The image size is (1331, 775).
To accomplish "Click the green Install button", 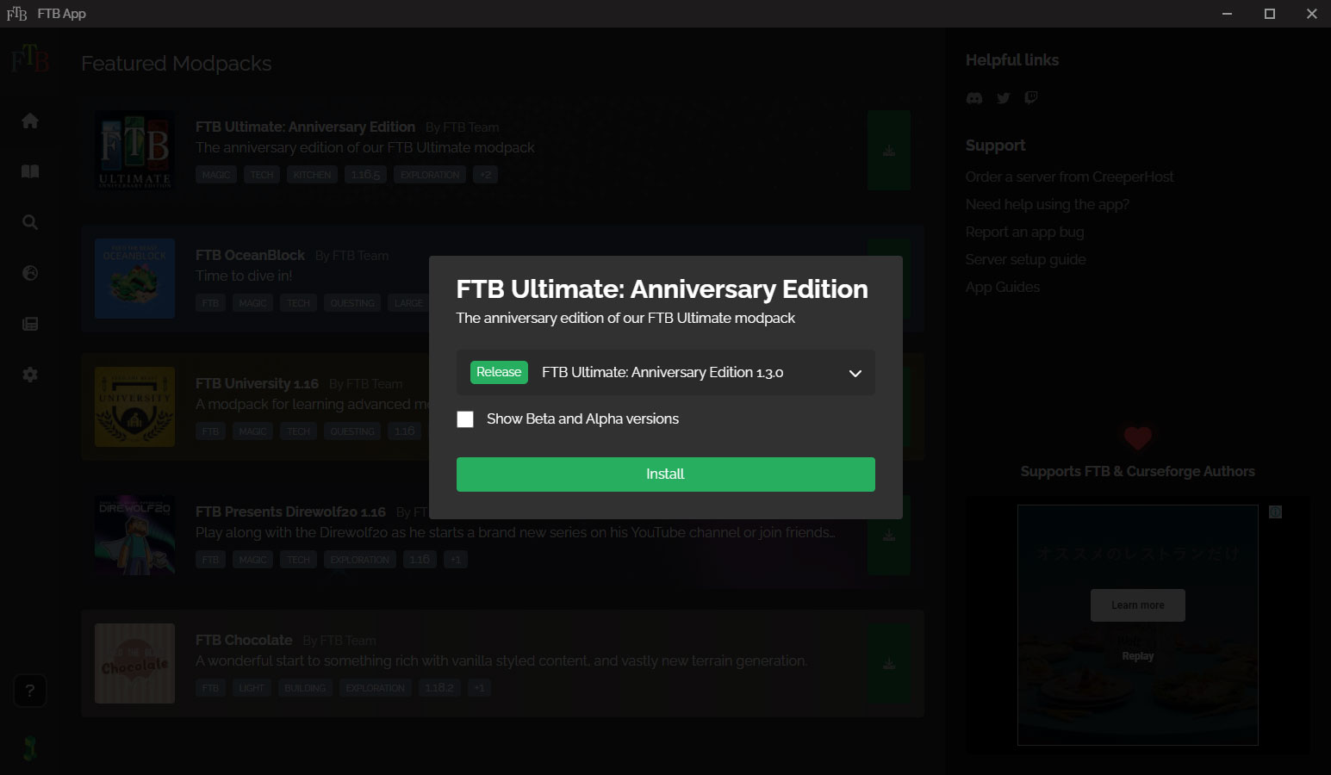I will (665, 474).
